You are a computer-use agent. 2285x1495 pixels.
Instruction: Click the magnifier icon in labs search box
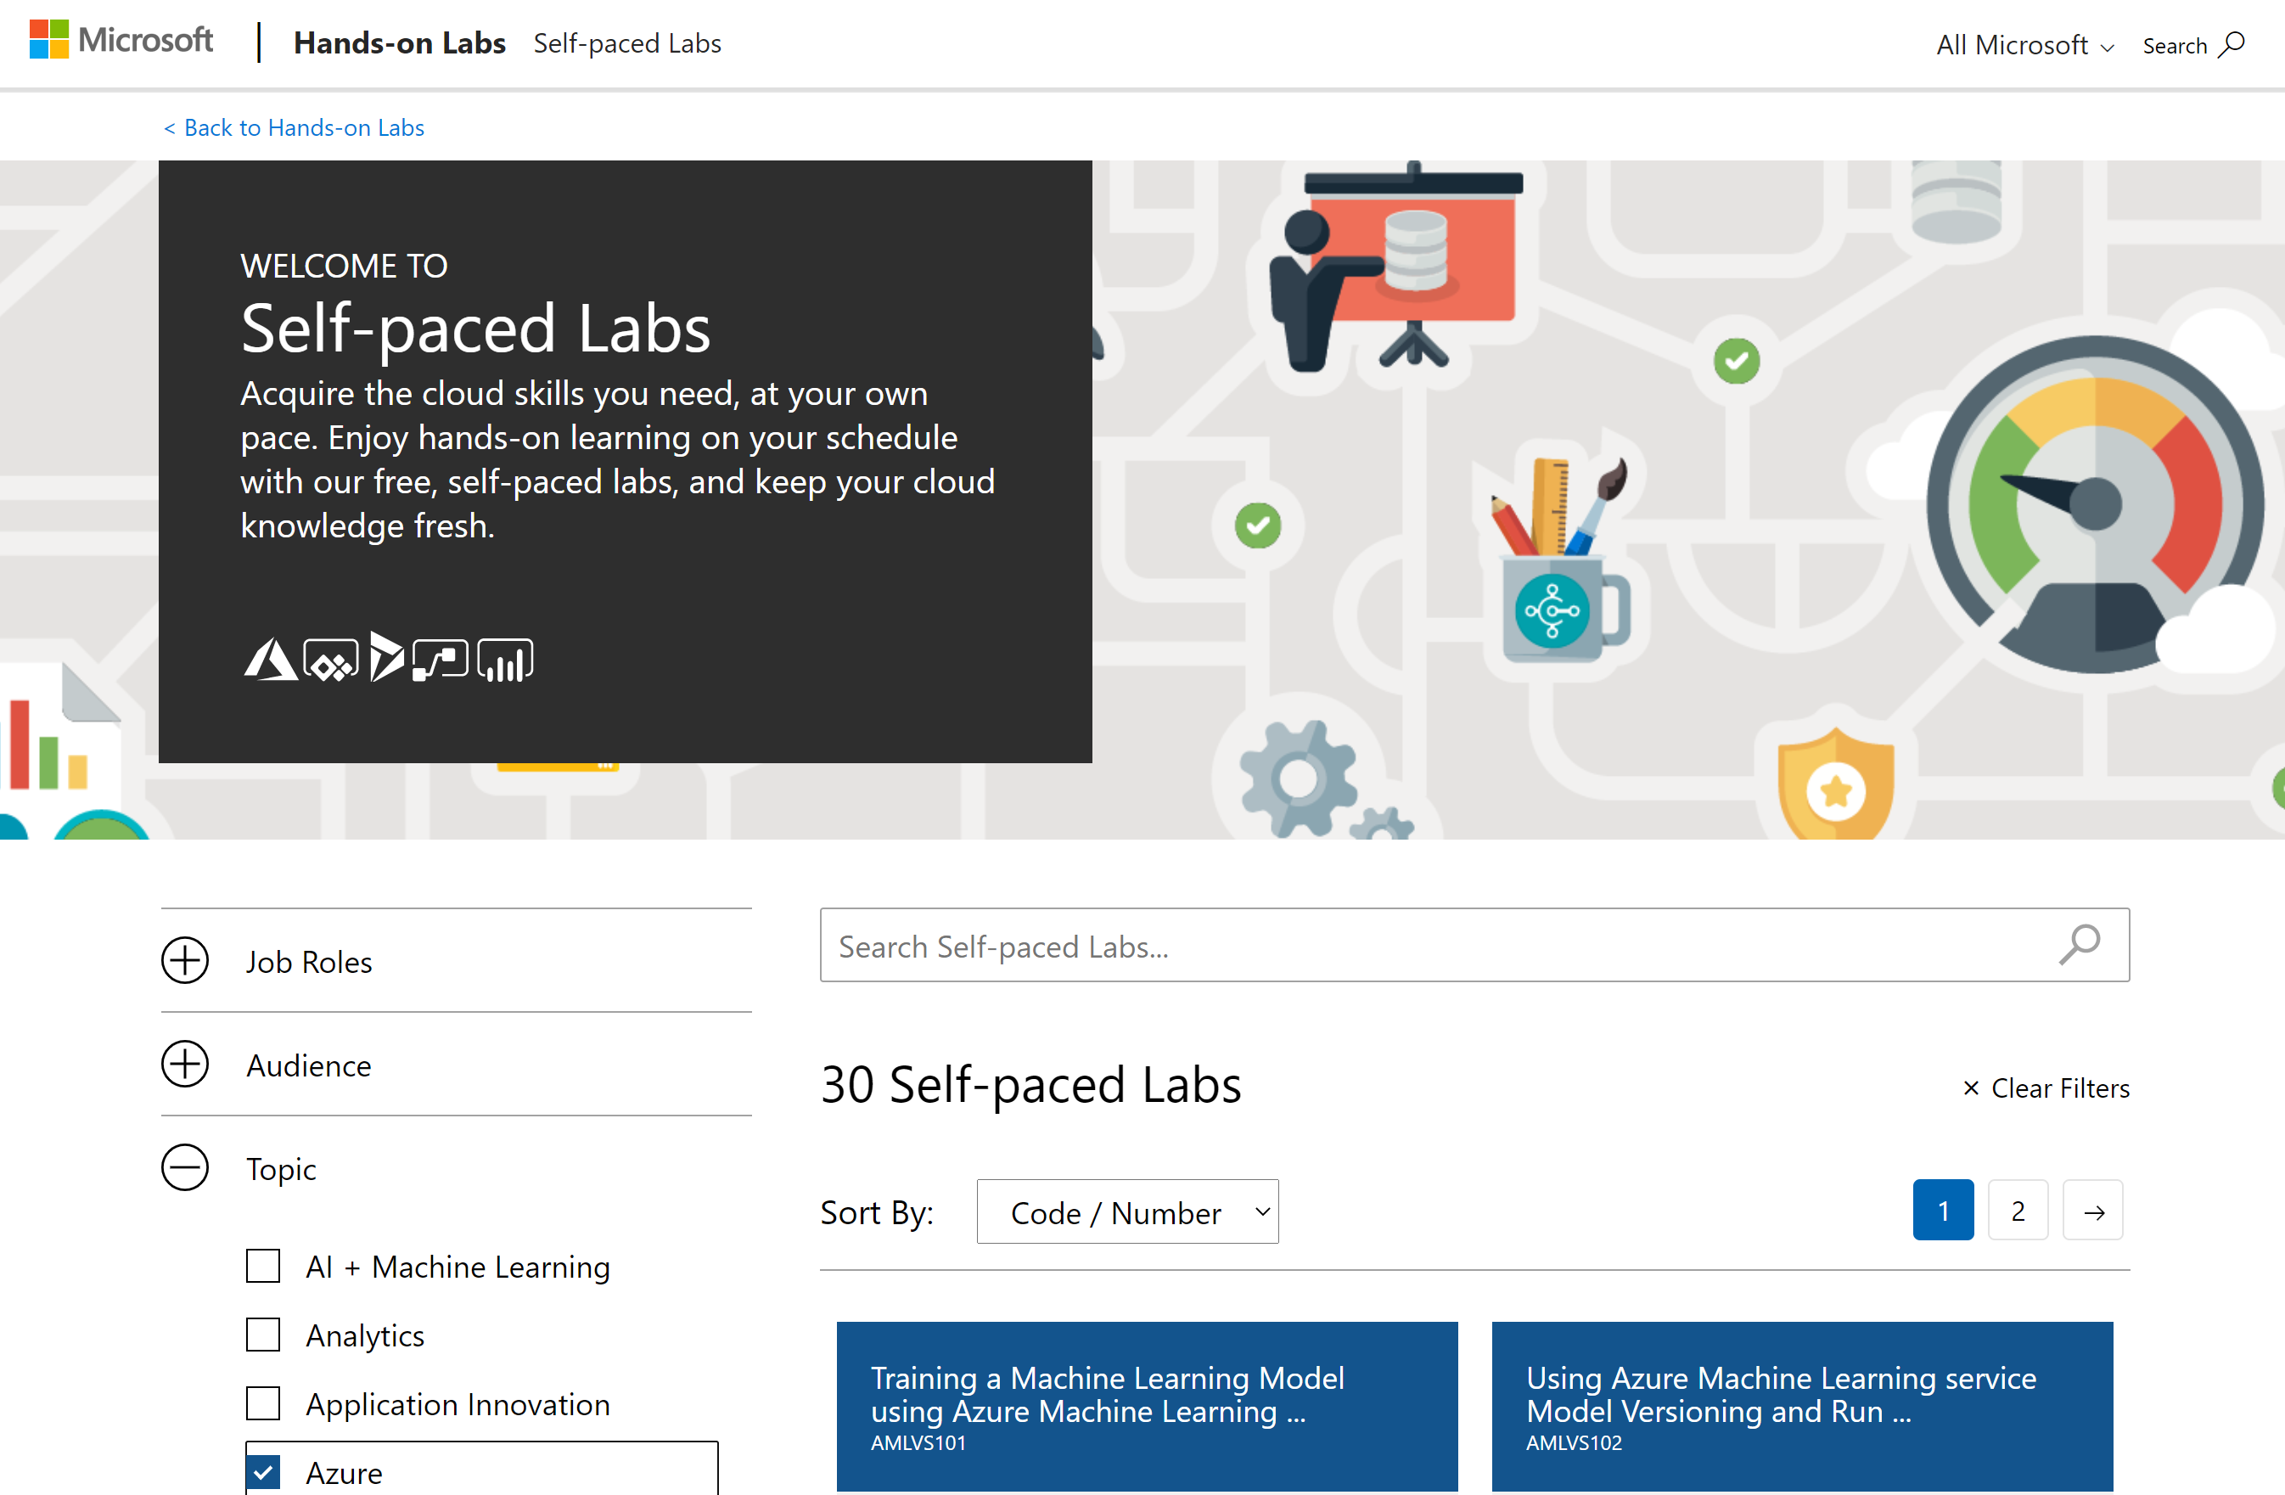coord(2080,945)
